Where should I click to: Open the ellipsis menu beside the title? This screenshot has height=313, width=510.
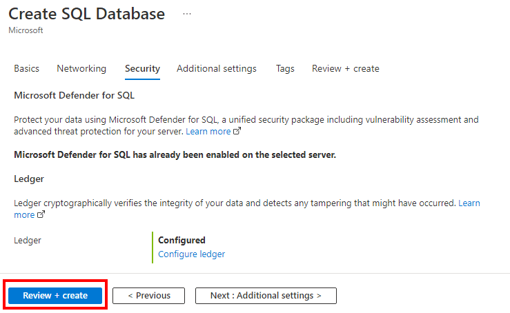(x=187, y=14)
